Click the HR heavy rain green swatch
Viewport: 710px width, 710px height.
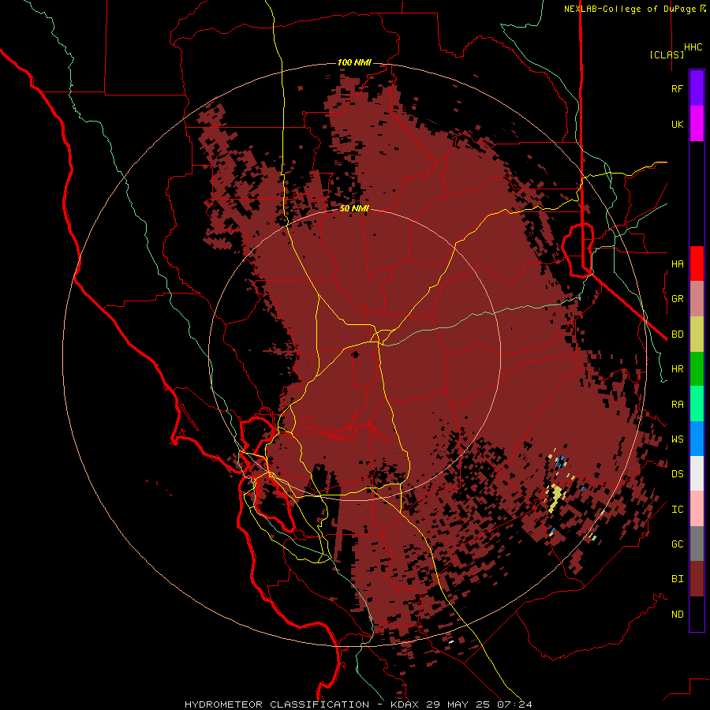coord(697,369)
